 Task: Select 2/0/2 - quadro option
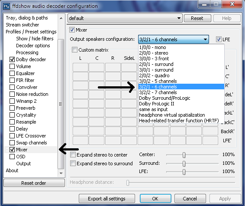click(x=181, y=75)
